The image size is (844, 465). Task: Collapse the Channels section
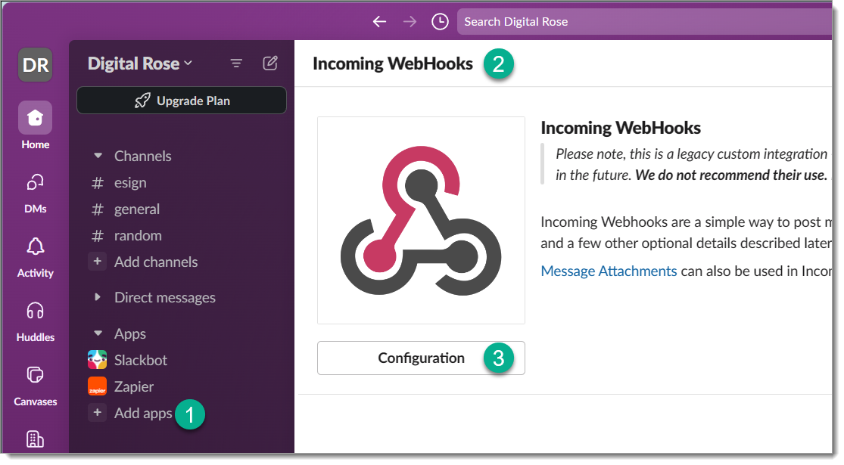[98, 156]
